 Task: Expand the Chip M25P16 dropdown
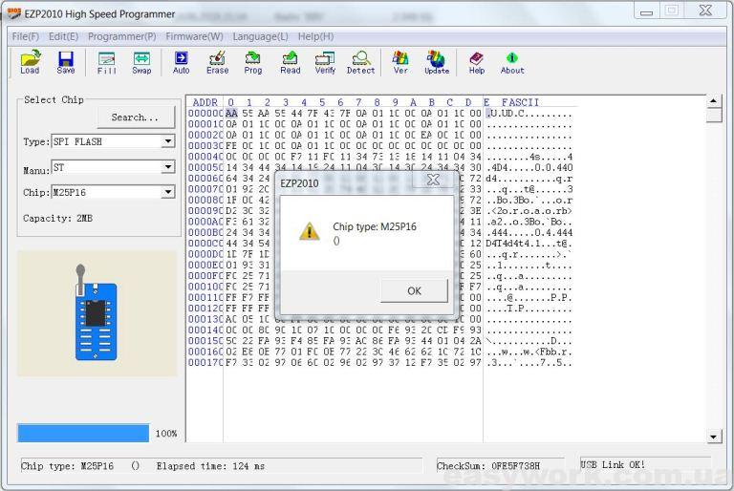coord(167,192)
